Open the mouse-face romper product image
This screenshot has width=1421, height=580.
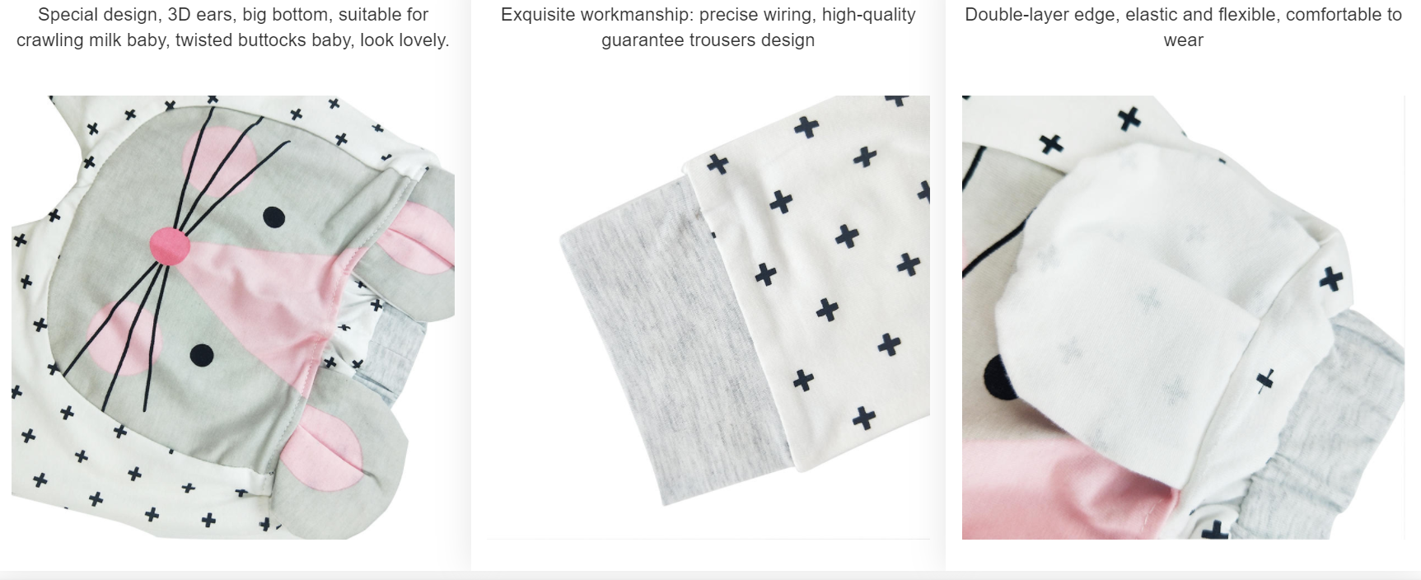tap(233, 317)
